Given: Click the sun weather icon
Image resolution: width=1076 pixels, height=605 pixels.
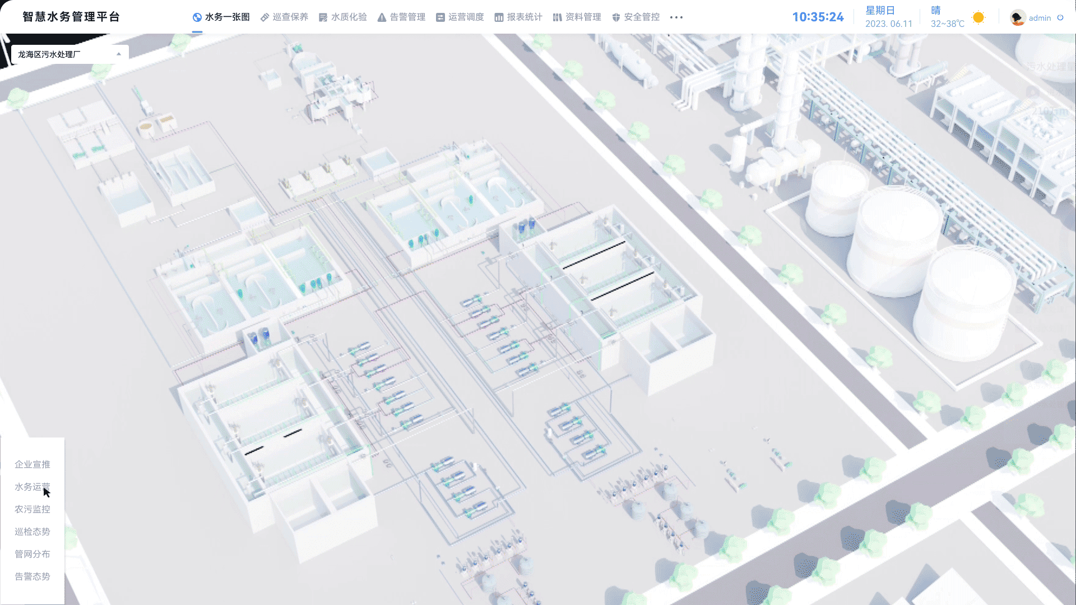Looking at the screenshot, I should 978,17.
